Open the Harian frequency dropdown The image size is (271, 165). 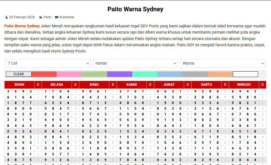pyautogui.click(x=135, y=63)
